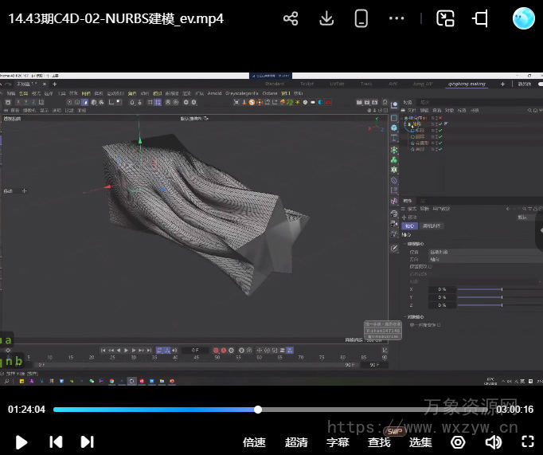The width and height of the screenshot is (543, 455).
Task: Click the share icon in top bar
Action: [x=291, y=18]
